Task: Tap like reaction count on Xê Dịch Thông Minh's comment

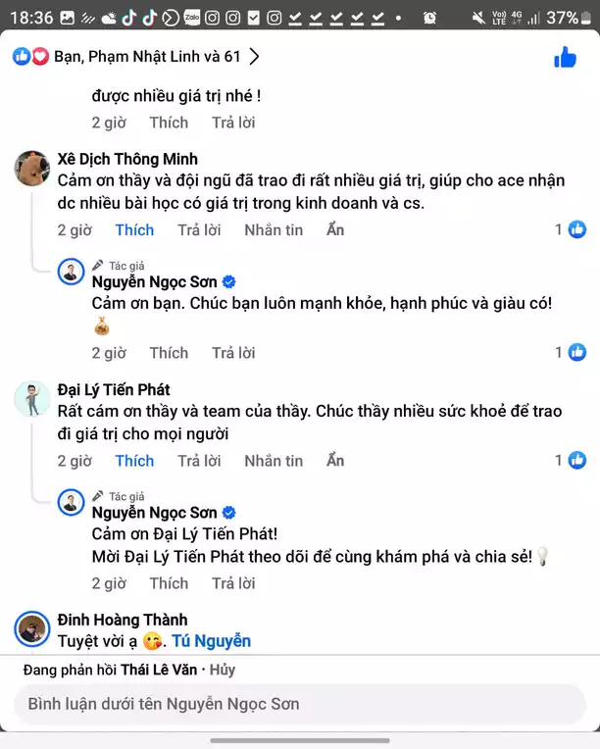Action: coord(571,229)
